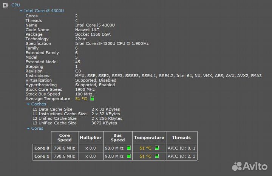Click APIC ID: 0, 1 cell
Image resolution: width=272 pixels, height=176 pixels.
(181, 148)
